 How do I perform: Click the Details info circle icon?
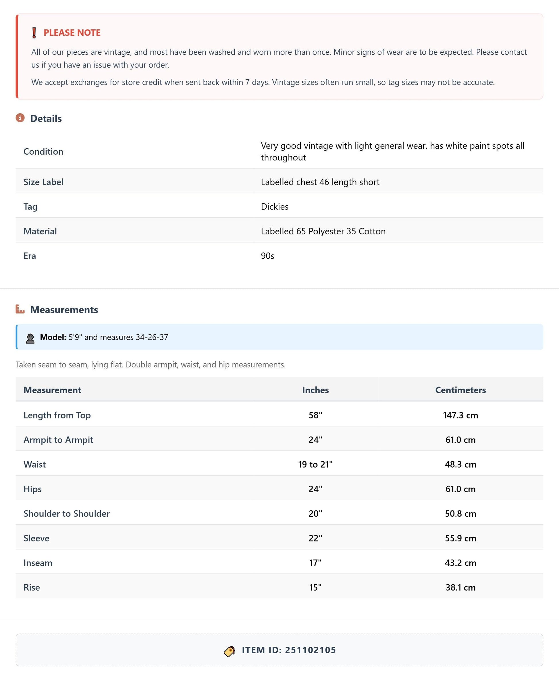[20, 118]
